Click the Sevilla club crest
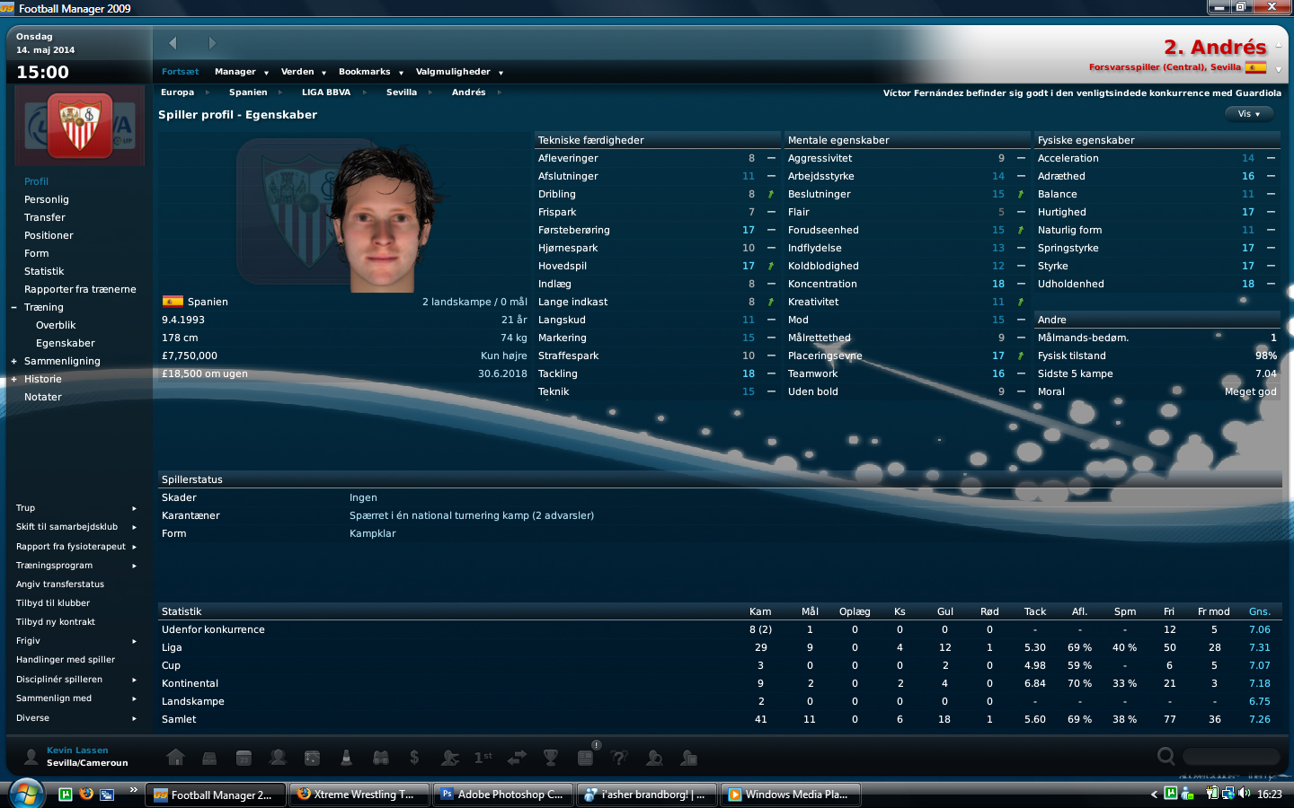The height and width of the screenshot is (808, 1294). pyautogui.click(x=80, y=126)
